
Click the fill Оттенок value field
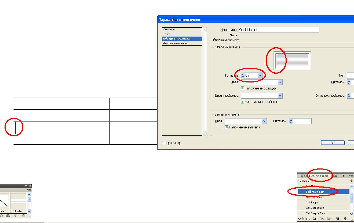(302, 121)
